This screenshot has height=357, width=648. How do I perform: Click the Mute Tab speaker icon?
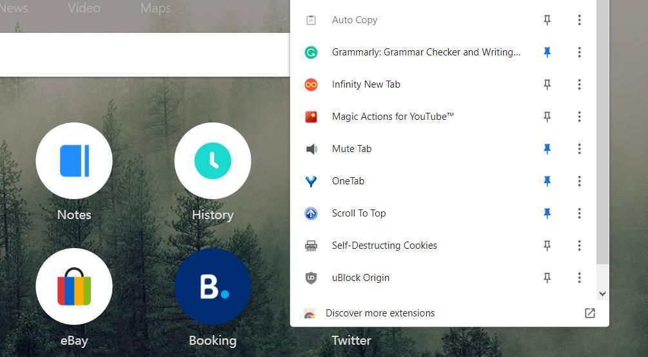click(311, 149)
